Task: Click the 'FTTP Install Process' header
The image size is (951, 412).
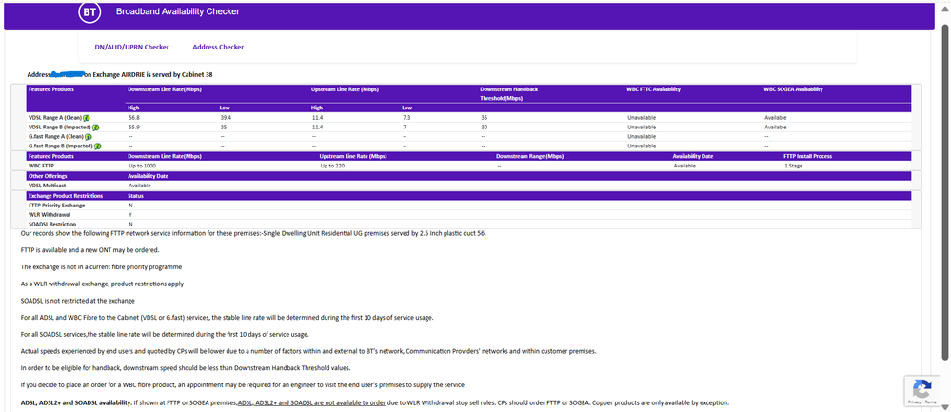Action: [807, 156]
